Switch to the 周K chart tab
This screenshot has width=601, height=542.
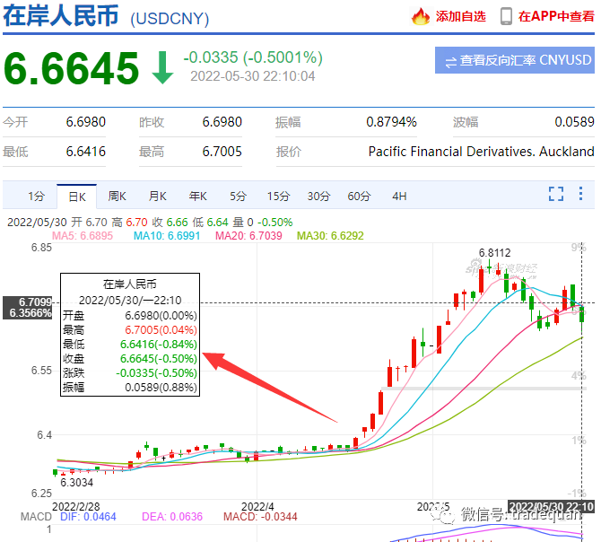[x=118, y=196]
